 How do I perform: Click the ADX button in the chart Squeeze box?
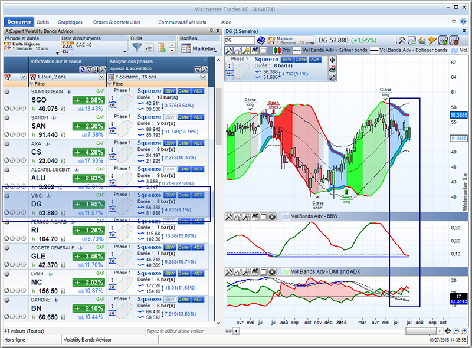pos(315,60)
